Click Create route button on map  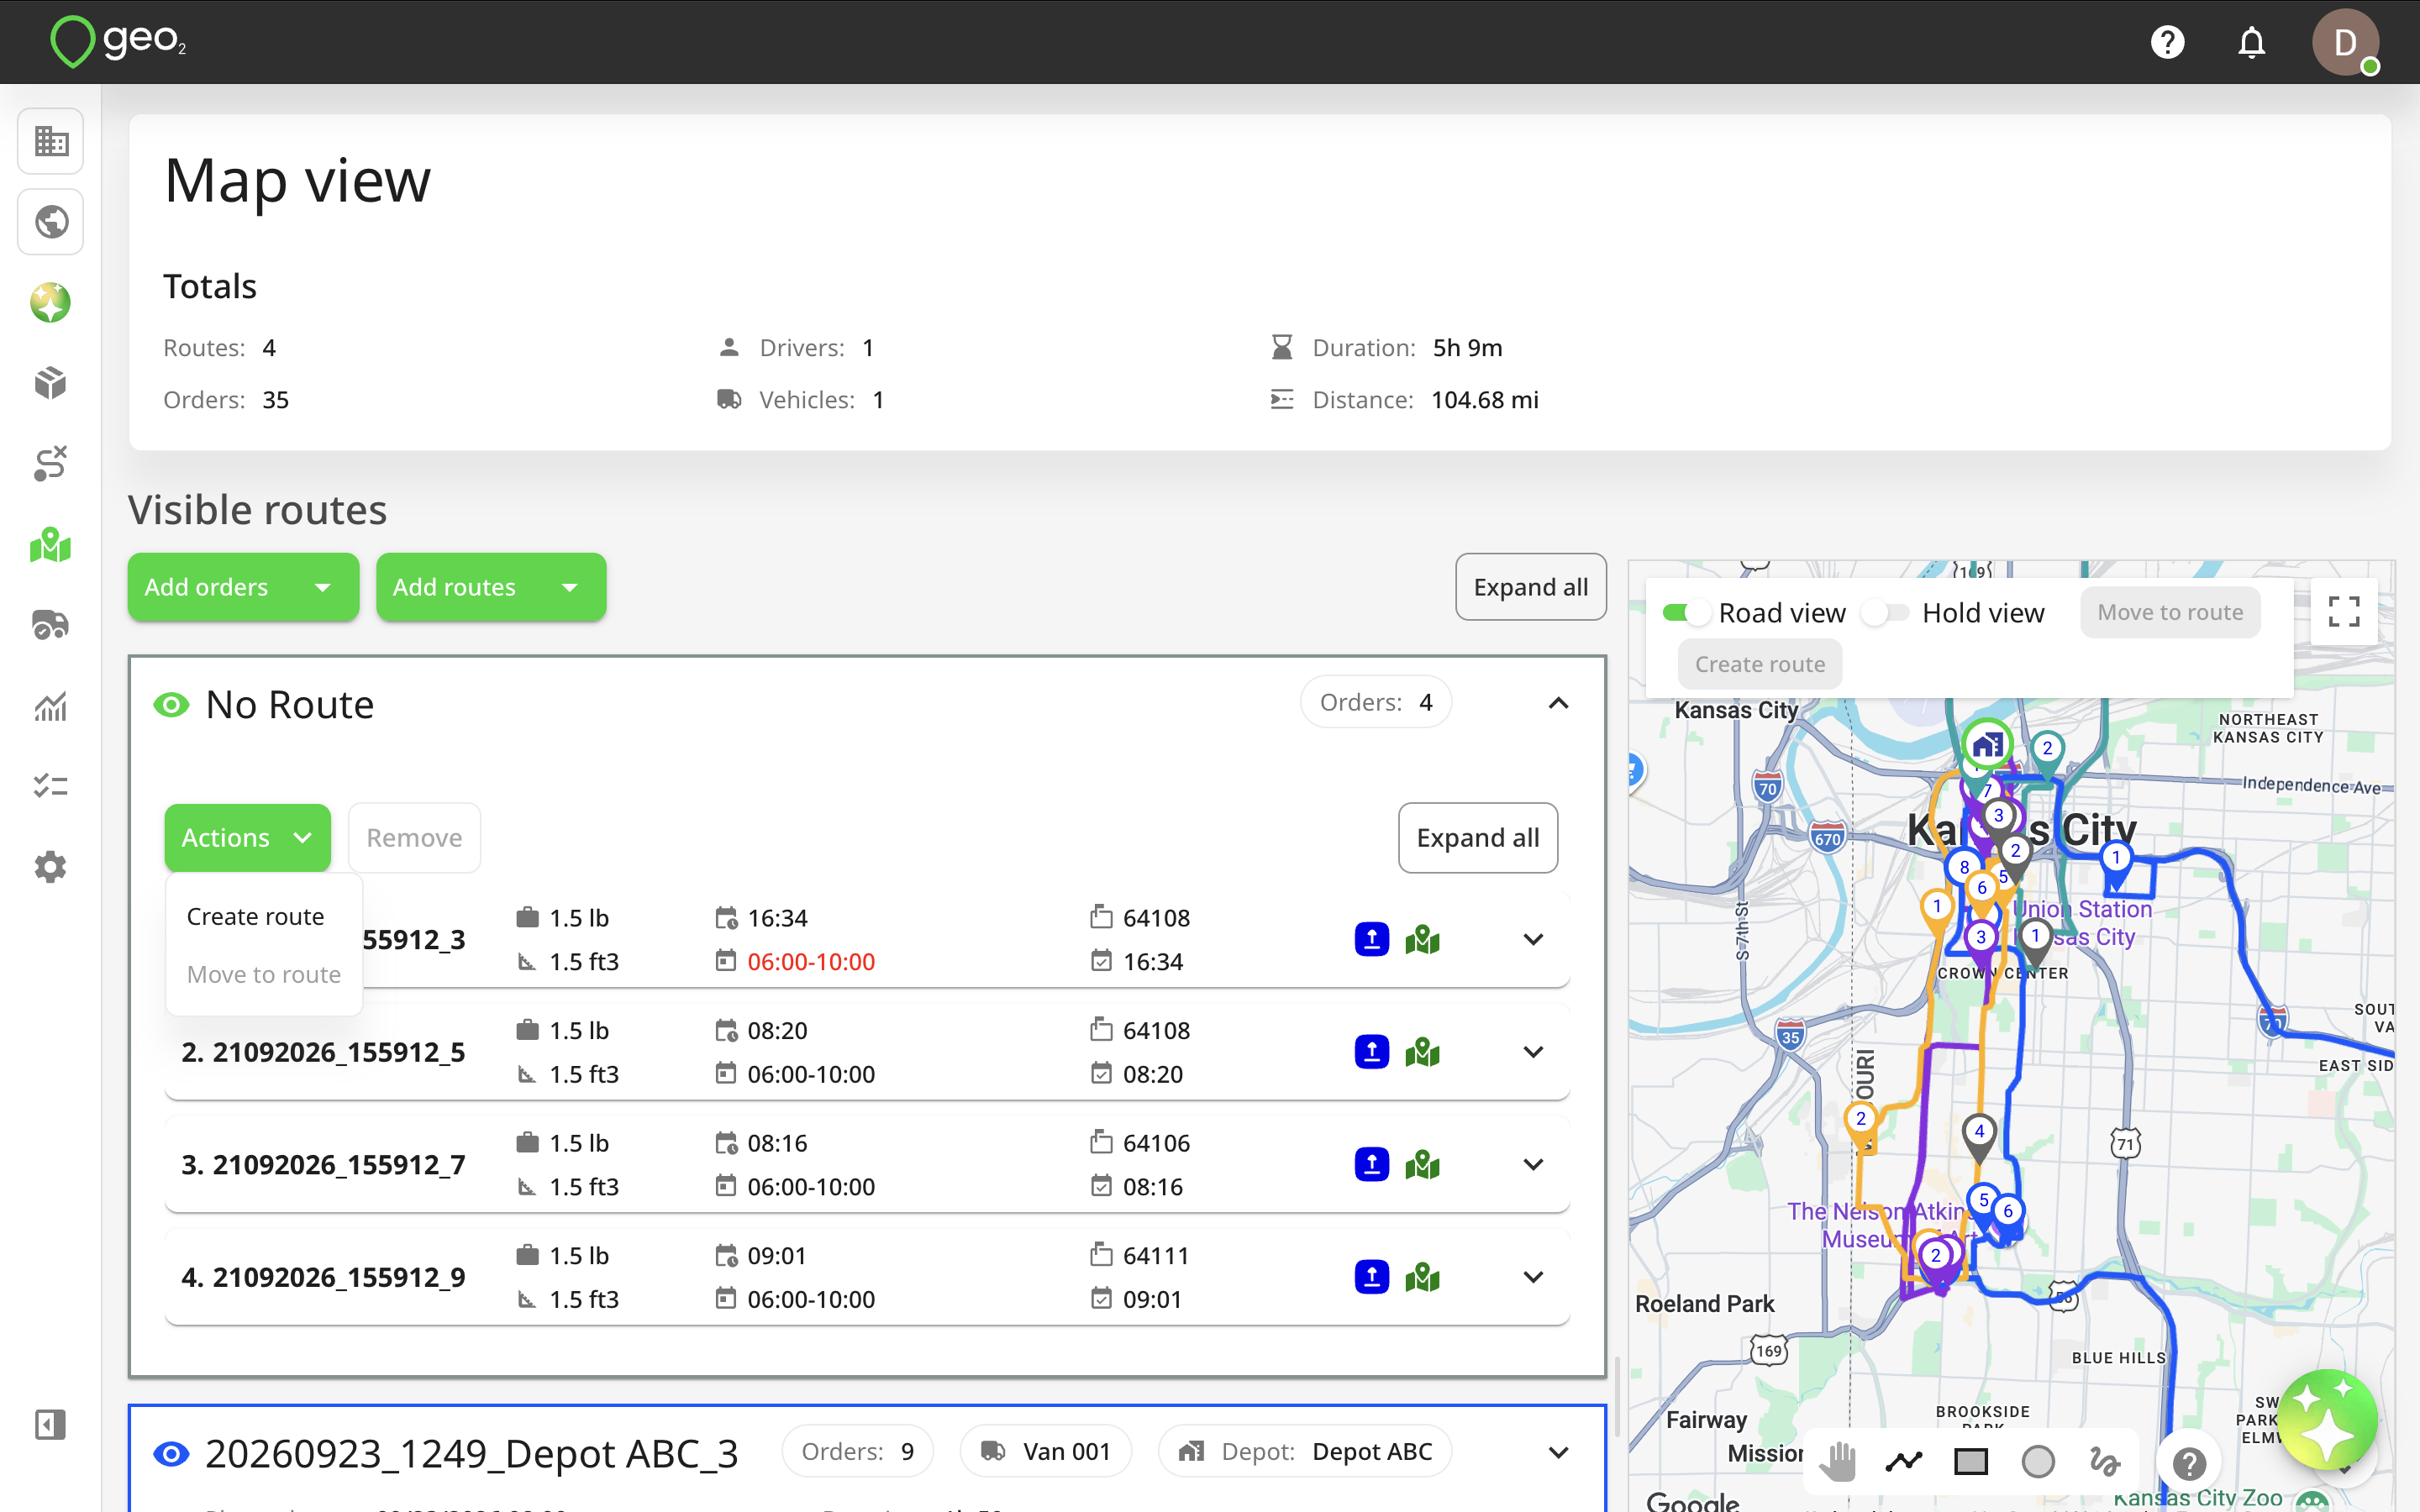pos(1760,664)
